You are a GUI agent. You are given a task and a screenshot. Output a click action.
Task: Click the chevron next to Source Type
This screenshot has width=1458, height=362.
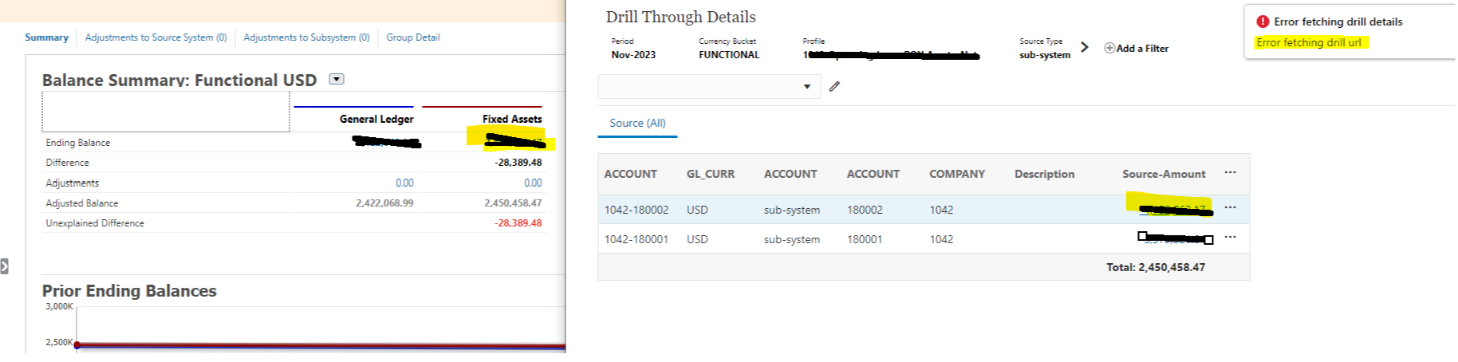point(1084,47)
